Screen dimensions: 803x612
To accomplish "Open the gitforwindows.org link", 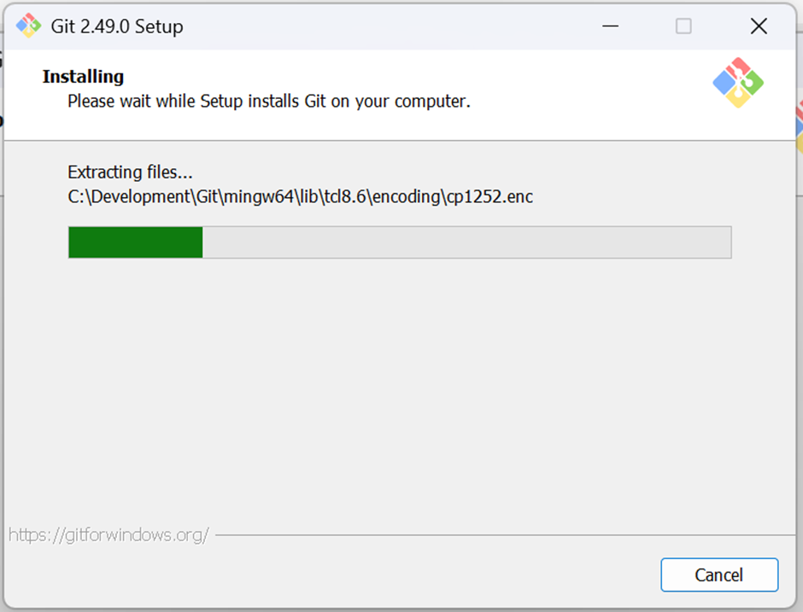I will pos(108,534).
